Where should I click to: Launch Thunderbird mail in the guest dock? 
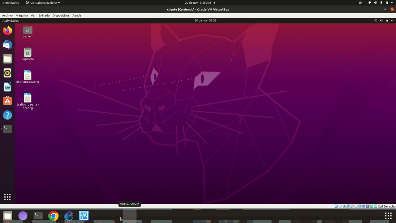7,45
